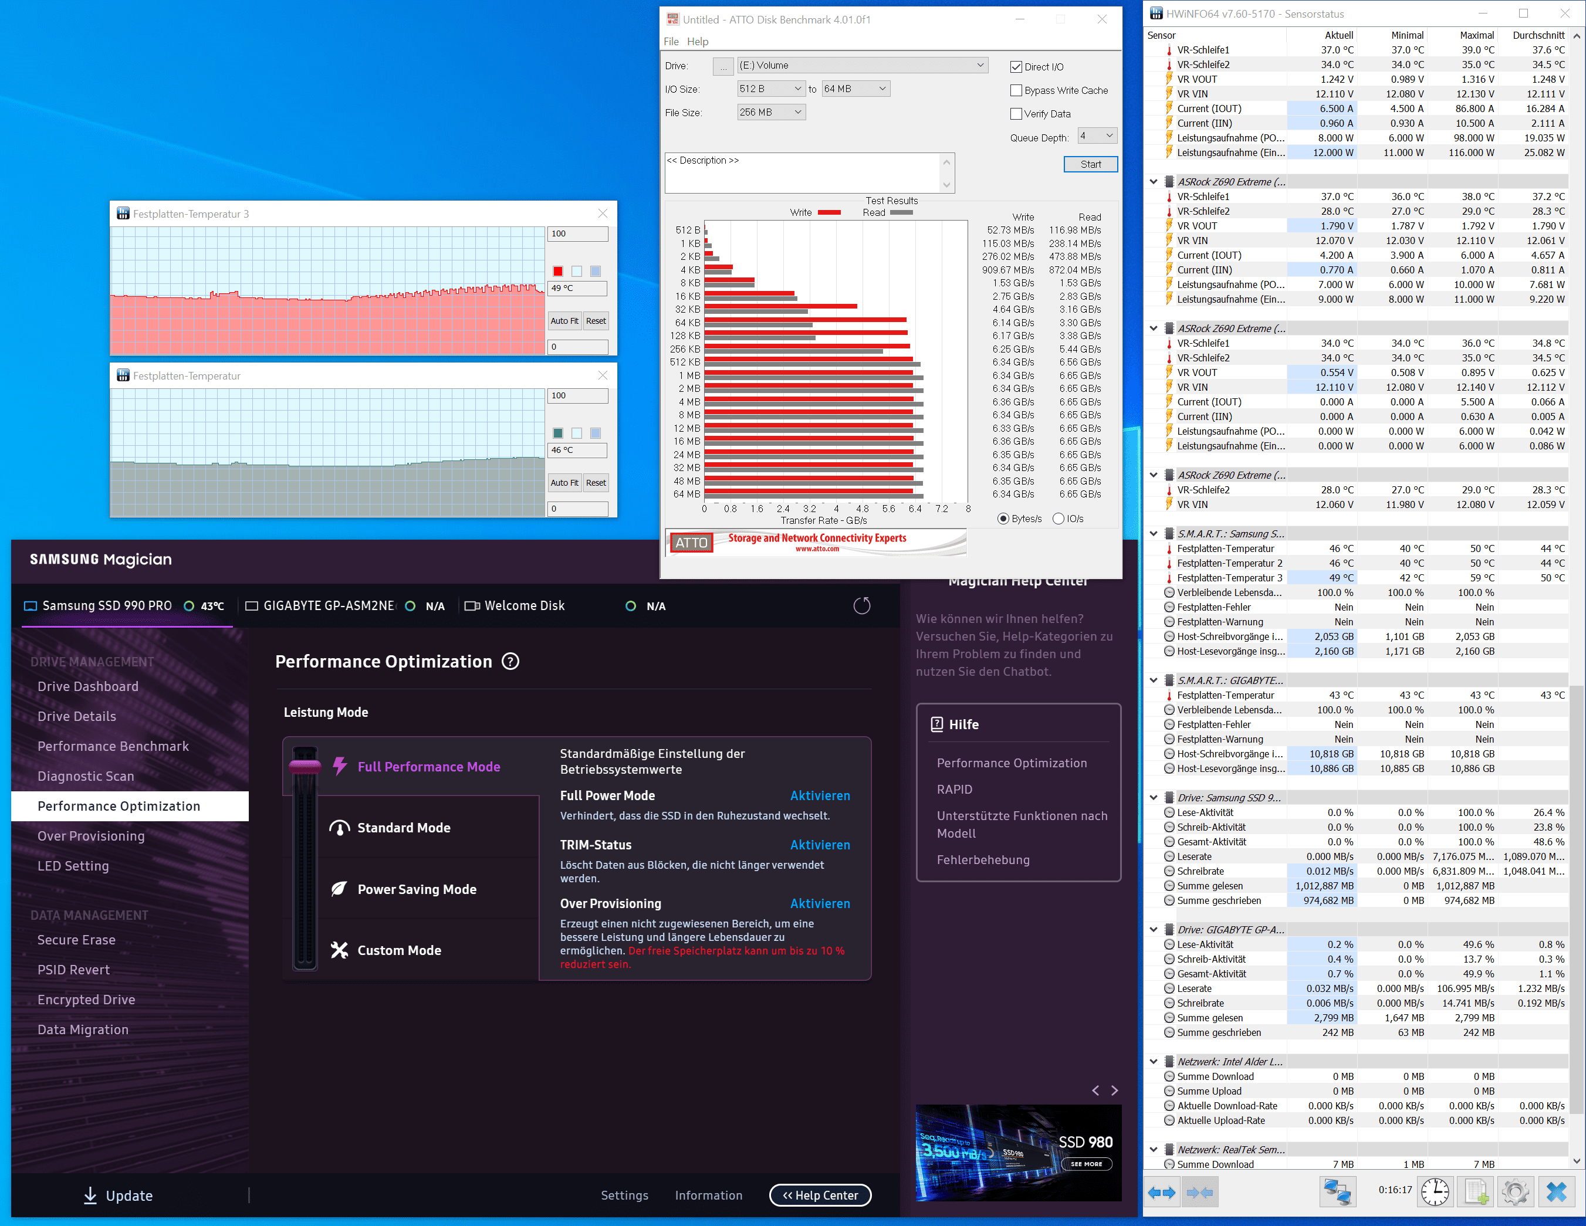
Task: Close sensors with blue X icon
Action: click(x=1556, y=1192)
